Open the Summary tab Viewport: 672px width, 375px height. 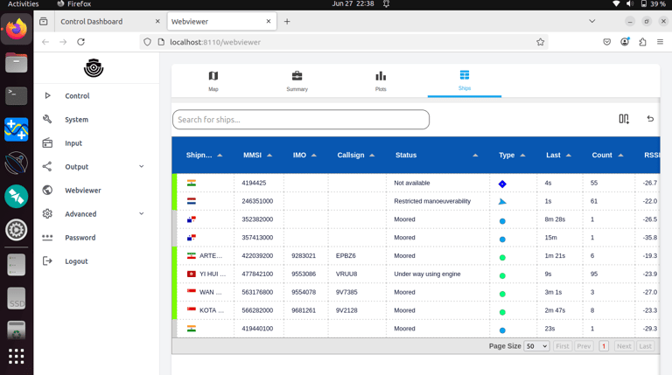297,81
